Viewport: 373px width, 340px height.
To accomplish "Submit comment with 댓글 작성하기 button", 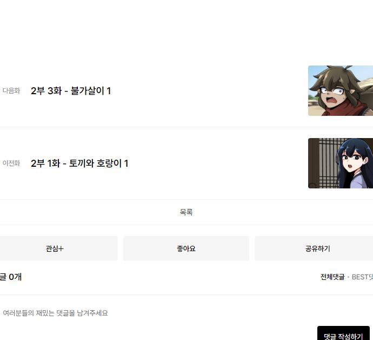I will [343, 333].
